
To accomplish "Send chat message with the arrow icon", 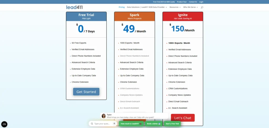I will (x=114, y=124).
